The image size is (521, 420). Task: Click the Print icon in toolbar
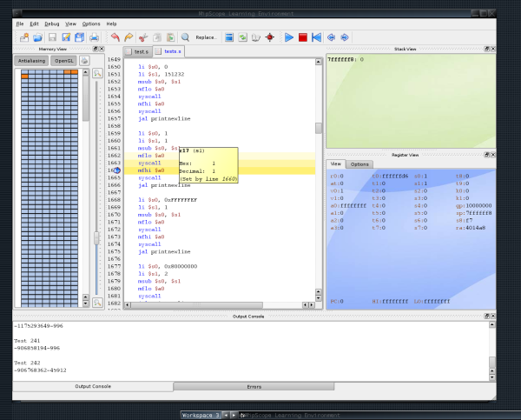pos(94,37)
